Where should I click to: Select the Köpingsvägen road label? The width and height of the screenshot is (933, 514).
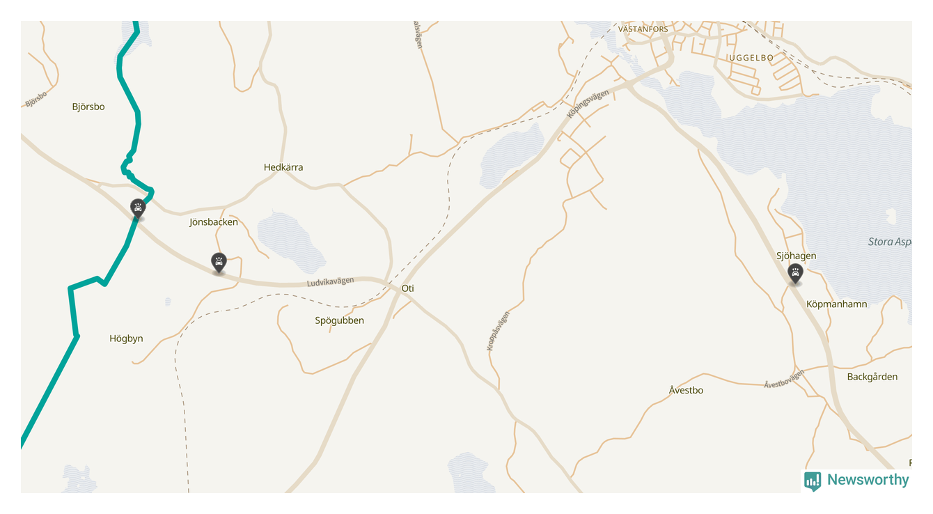[588, 103]
